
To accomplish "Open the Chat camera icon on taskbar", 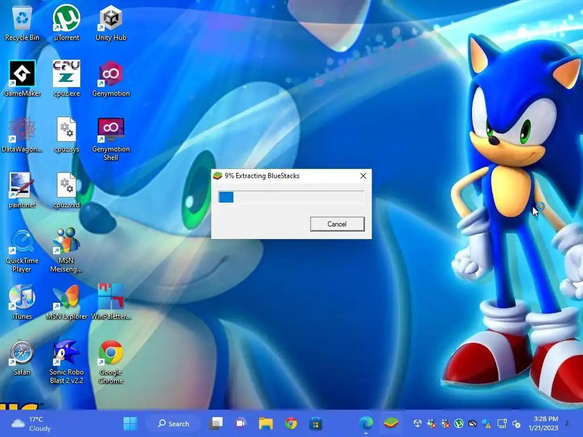I will pos(241,423).
